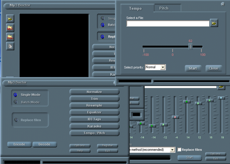Click equalizer slider knob valued 19
The height and width of the screenshot is (164, 230).
point(221,98)
